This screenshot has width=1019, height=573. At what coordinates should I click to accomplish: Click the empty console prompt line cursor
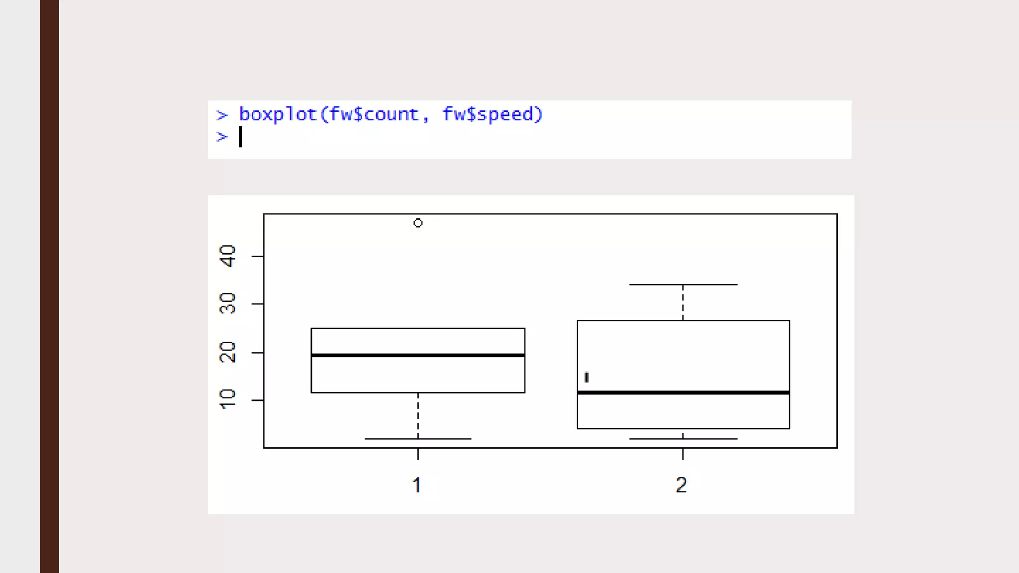240,137
